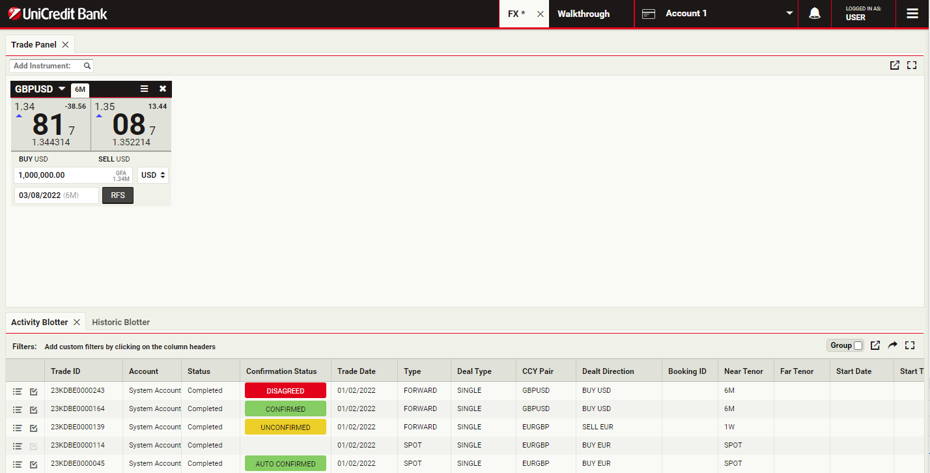Open the notifications bell icon

(814, 14)
